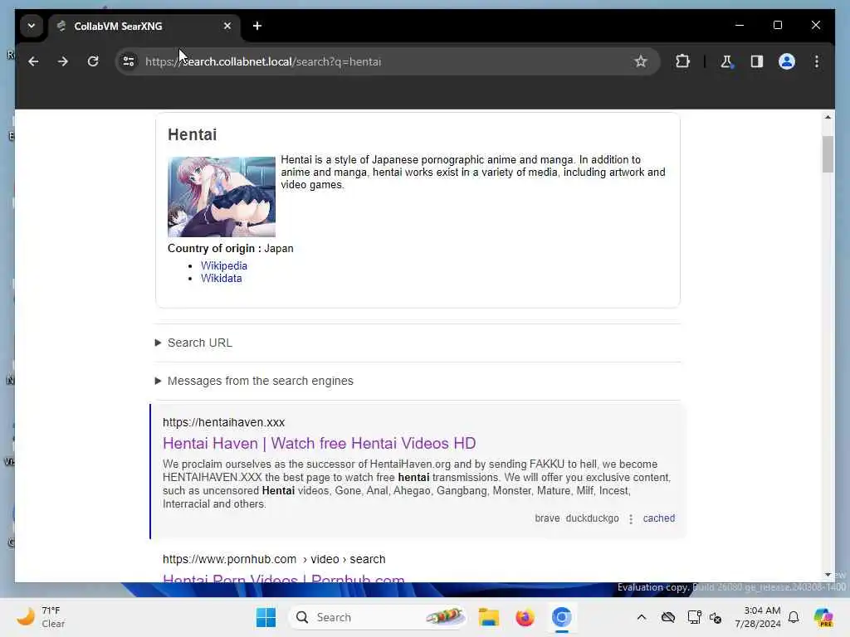This screenshot has width=850, height=637.
Task: Click the duckduckgo engine label
Action: 592,518
